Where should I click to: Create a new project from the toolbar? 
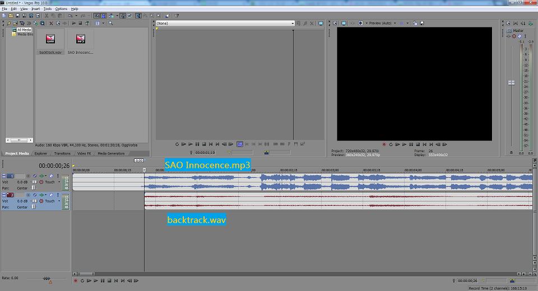4,16
